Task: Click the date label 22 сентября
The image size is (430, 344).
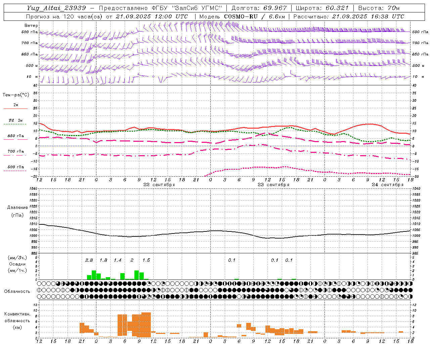Action: pyautogui.click(x=159, y=185)
